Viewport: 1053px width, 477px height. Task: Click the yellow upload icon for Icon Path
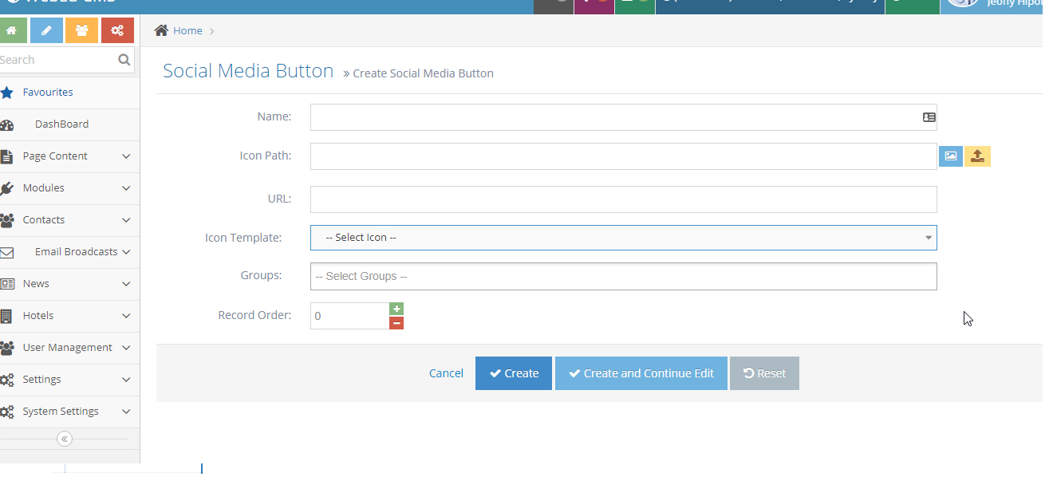click(x=977, y=156)
